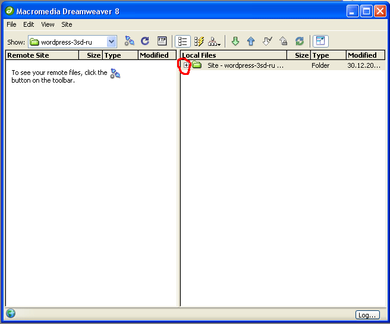Screen dimensions: 390x324
Task: Check out files icon
Action: 267,41
